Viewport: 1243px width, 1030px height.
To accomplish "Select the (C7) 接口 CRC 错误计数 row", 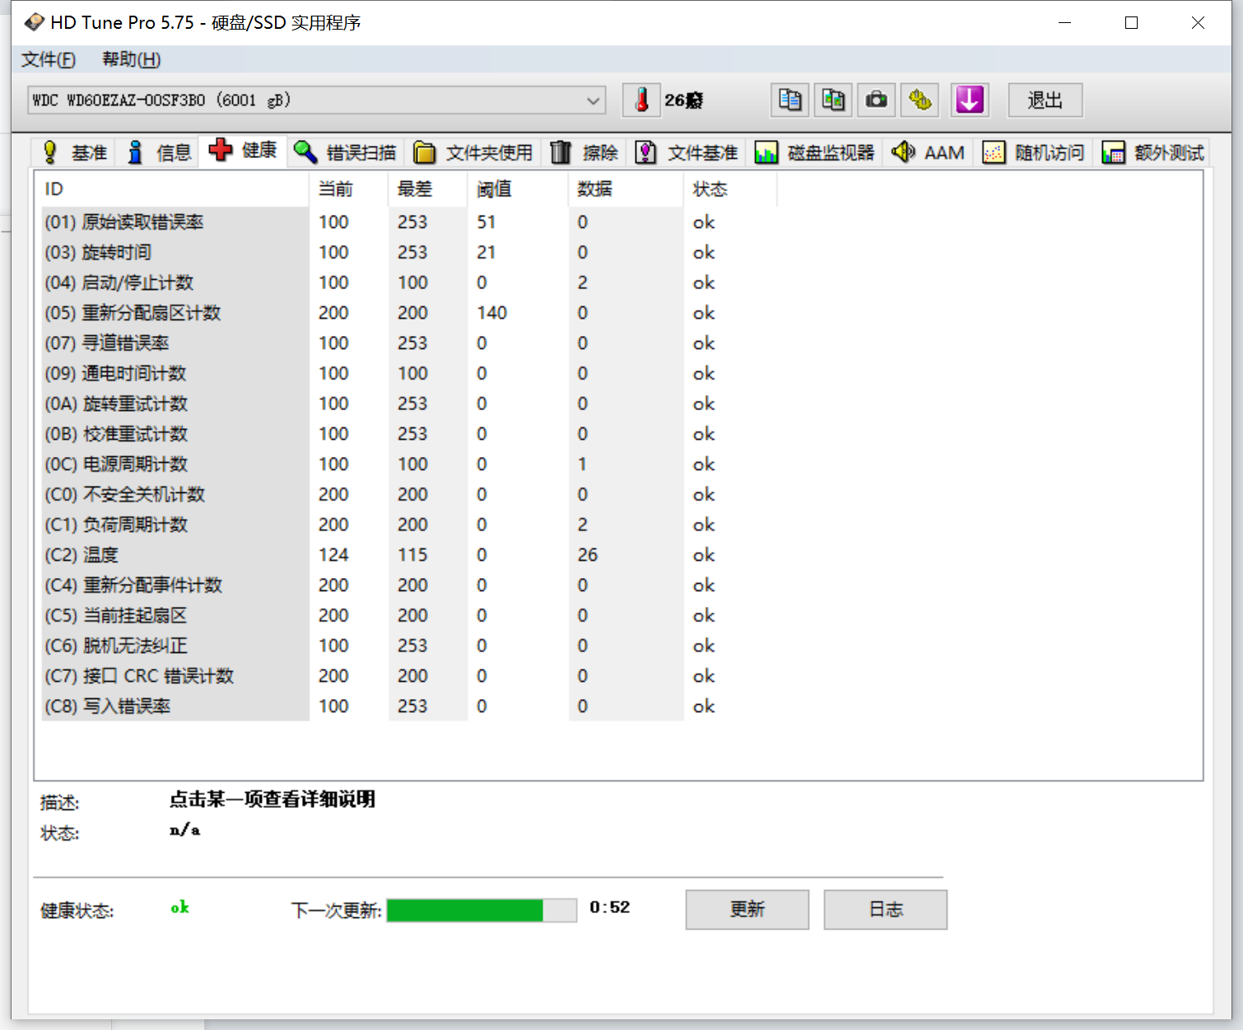I will (409, 676).
